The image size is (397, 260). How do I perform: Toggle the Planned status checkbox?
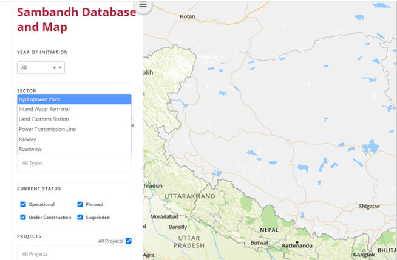click(x=80, y=205)
